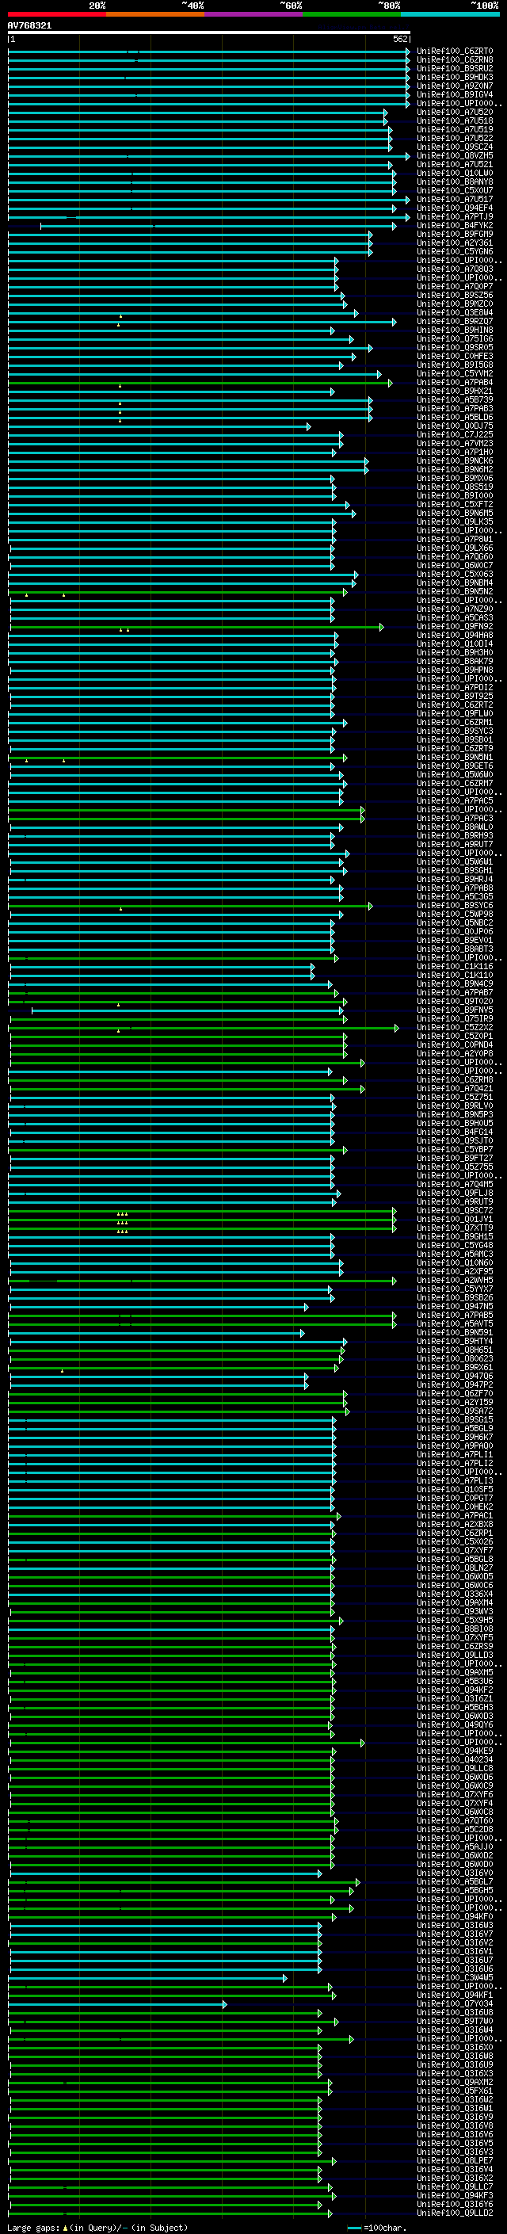Click the UniRef100_C5XFT2 label

coord(455,504)
